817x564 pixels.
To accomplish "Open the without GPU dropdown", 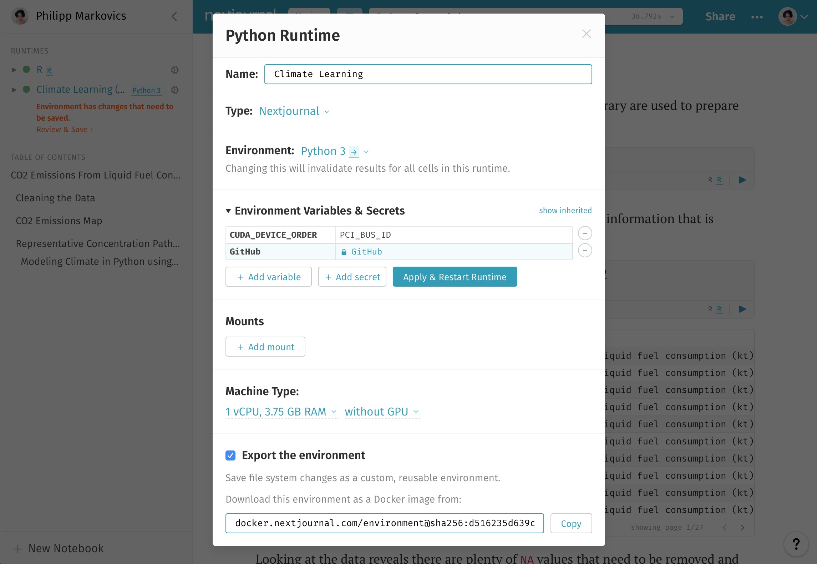I will point(382,412).
